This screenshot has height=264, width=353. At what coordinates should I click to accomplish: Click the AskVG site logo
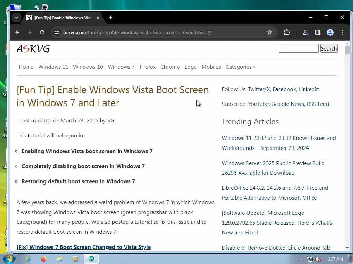[x=33, y=49]
